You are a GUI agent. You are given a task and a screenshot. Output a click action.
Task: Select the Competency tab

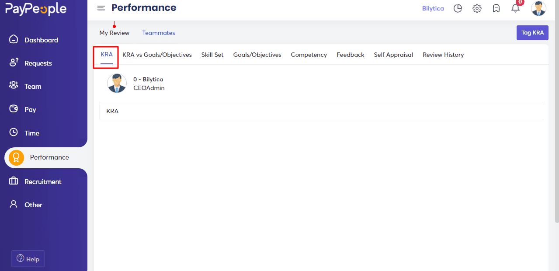coord(309,55)
